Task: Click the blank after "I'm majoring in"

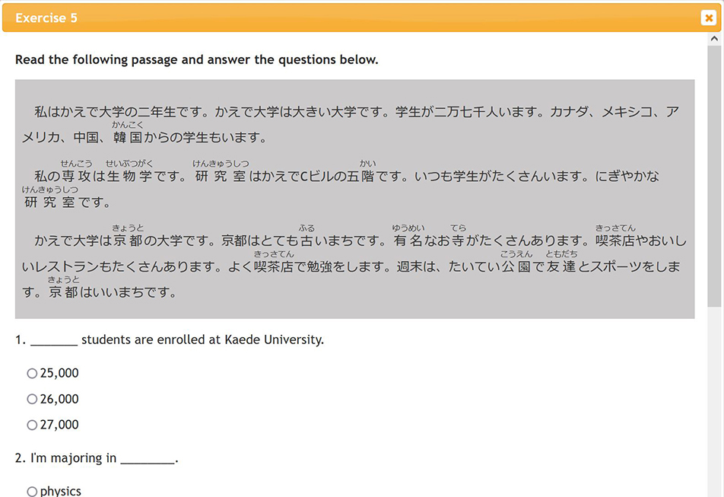Action: (148, 459)
